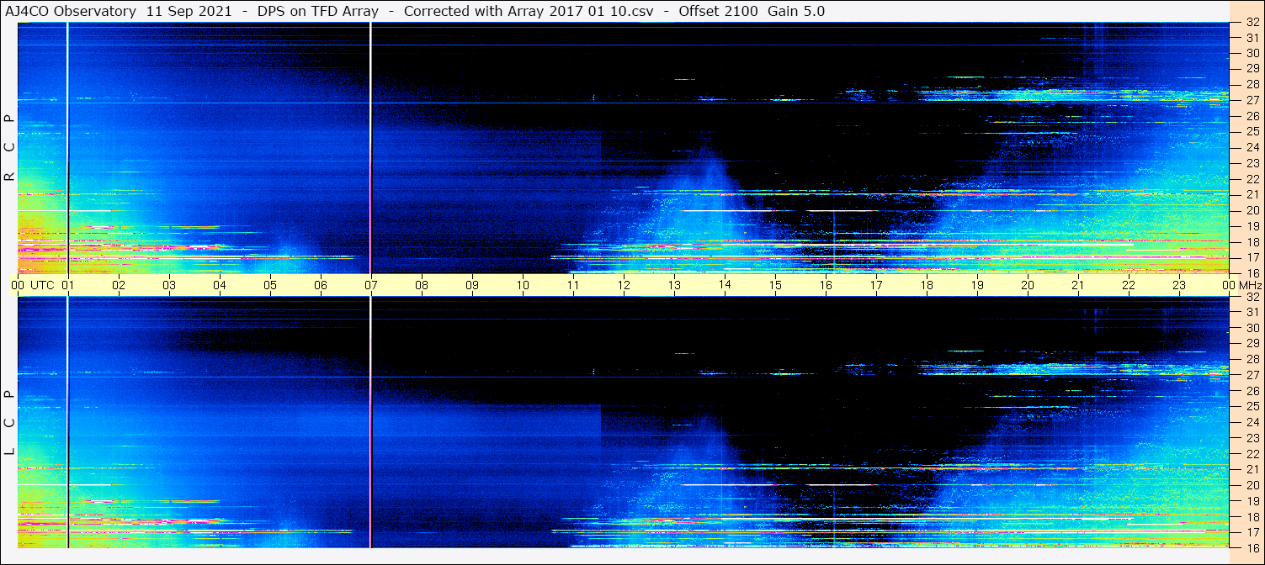Viewport: 1265px width, 565px height.
Task: Click the 11 hour label on time axis
Action: [573, 285]
